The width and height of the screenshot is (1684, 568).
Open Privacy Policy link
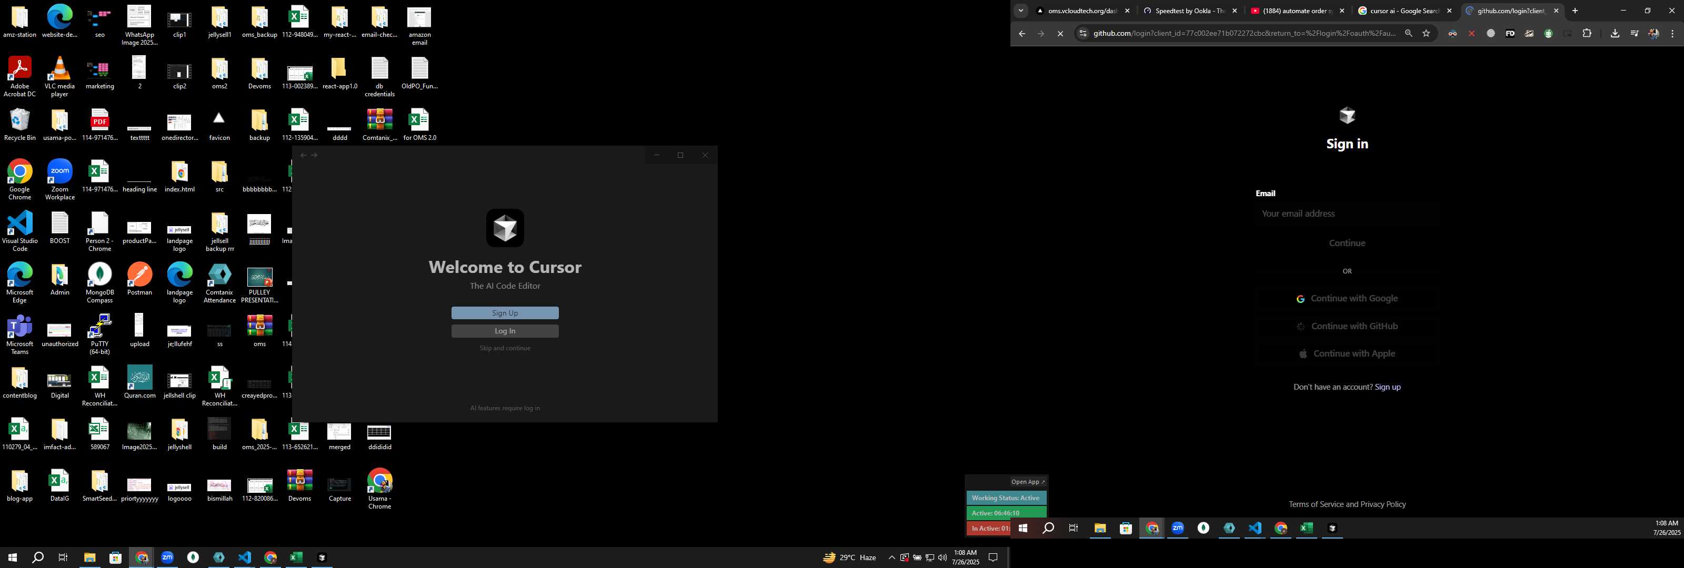point(1382,504)
